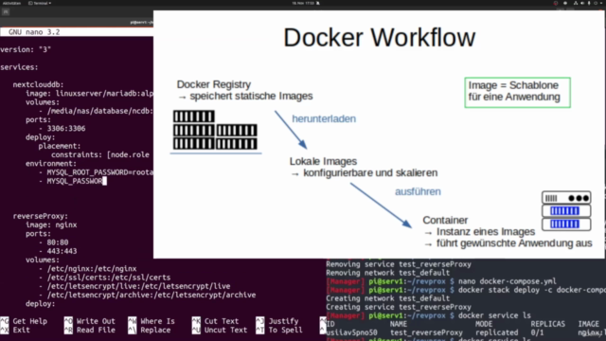Click the /etc/ssl/certs volume line
The height and width of the screenshot is (341, 606).
pyautogui.click(x=104, y=278)
